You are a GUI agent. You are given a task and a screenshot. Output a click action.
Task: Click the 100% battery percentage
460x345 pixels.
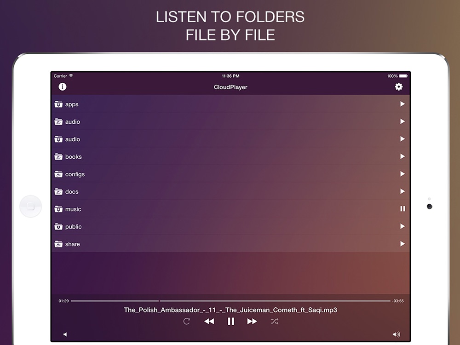(x=392, y=76)
